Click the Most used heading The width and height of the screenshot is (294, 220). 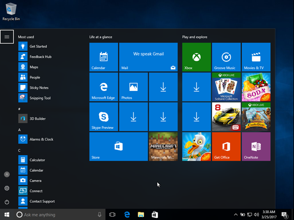tap(26, 37)
